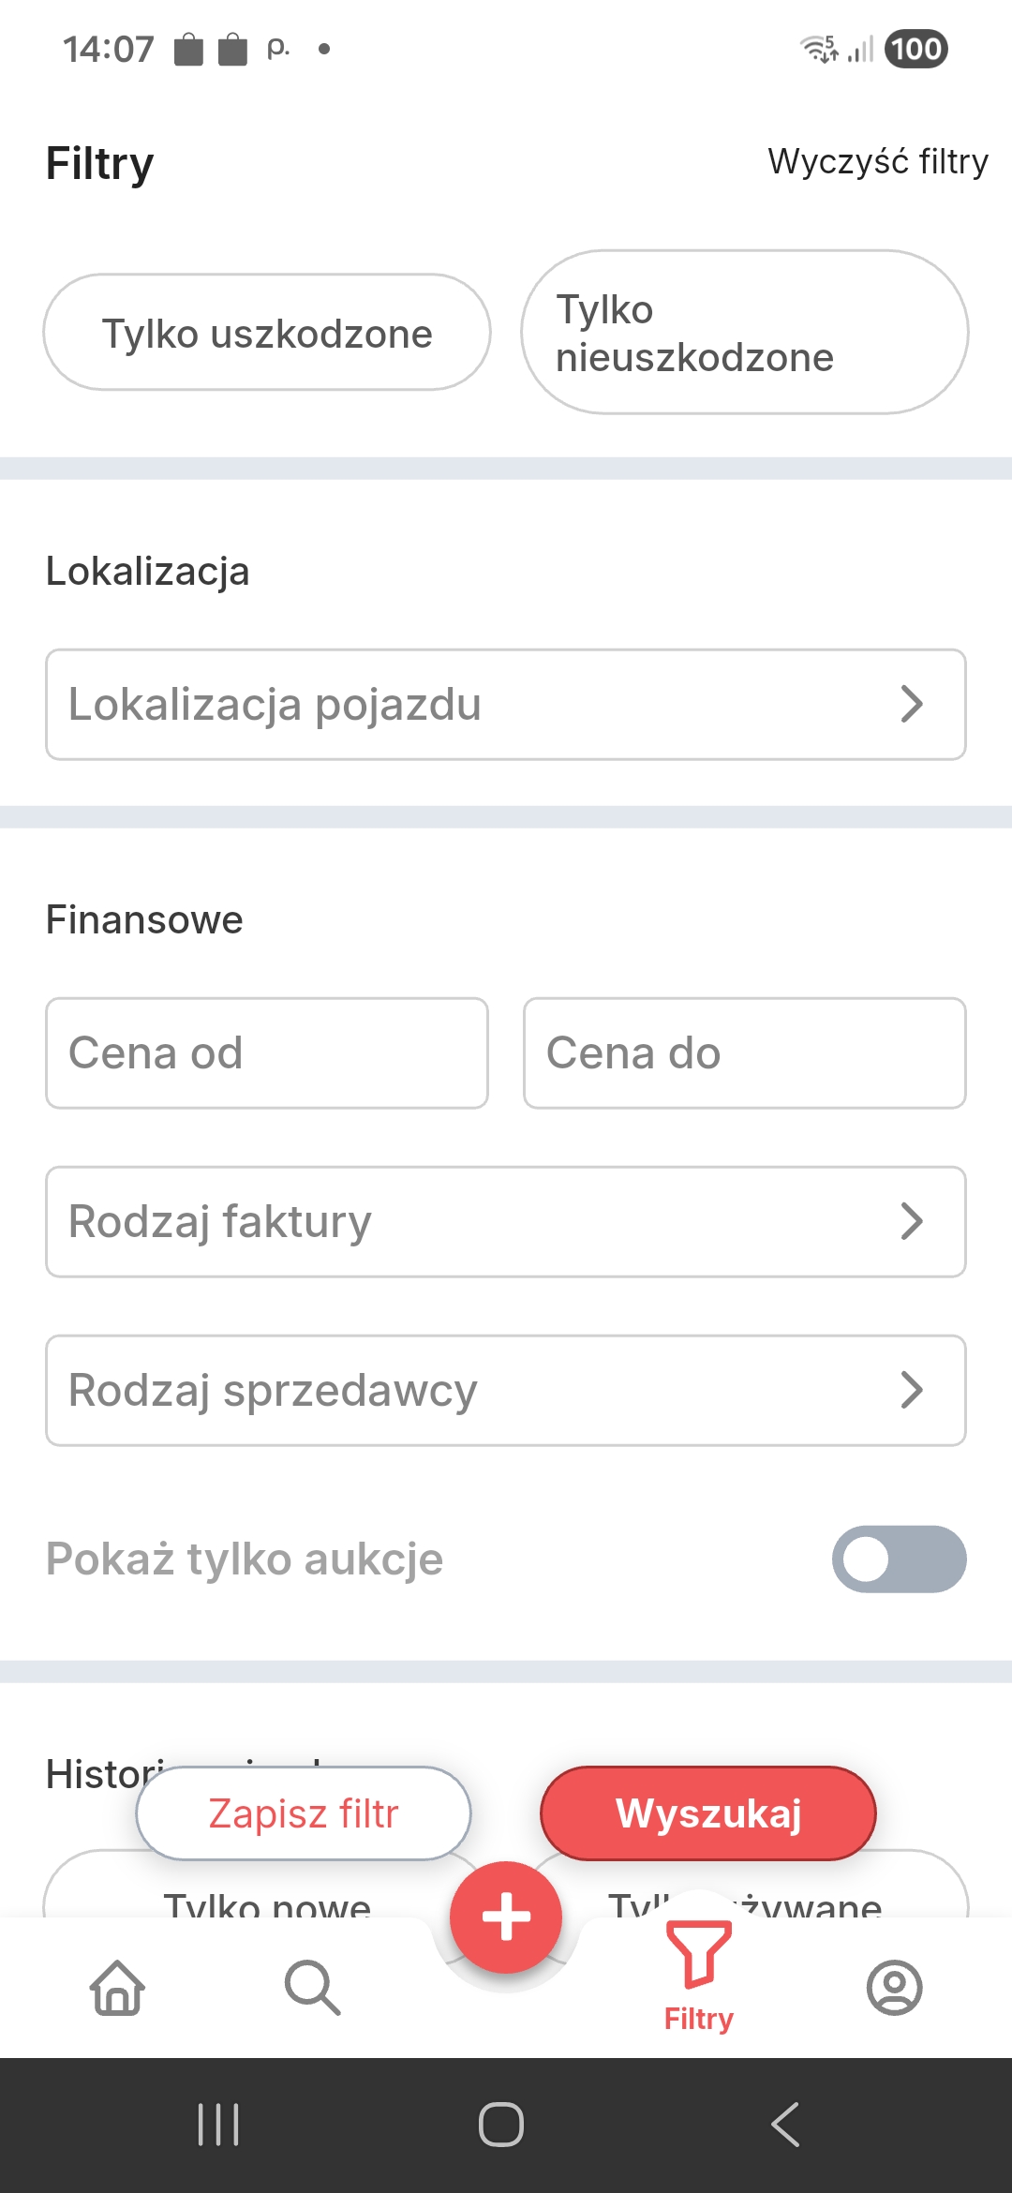Select Tylko uszkodzone filter chip
This screenshot has width=1012, height=2193.
(x=267, y=333)
